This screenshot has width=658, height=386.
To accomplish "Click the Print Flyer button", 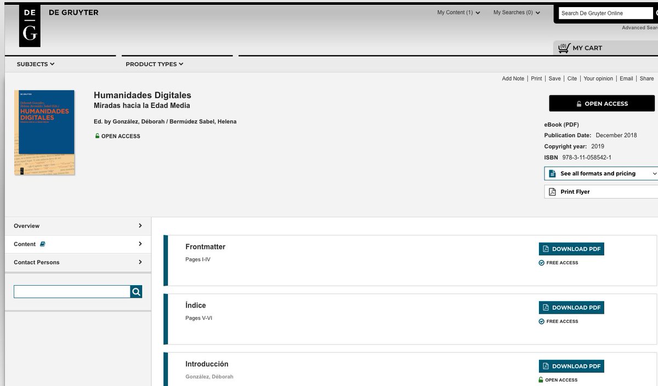I will tap(601, 192).
